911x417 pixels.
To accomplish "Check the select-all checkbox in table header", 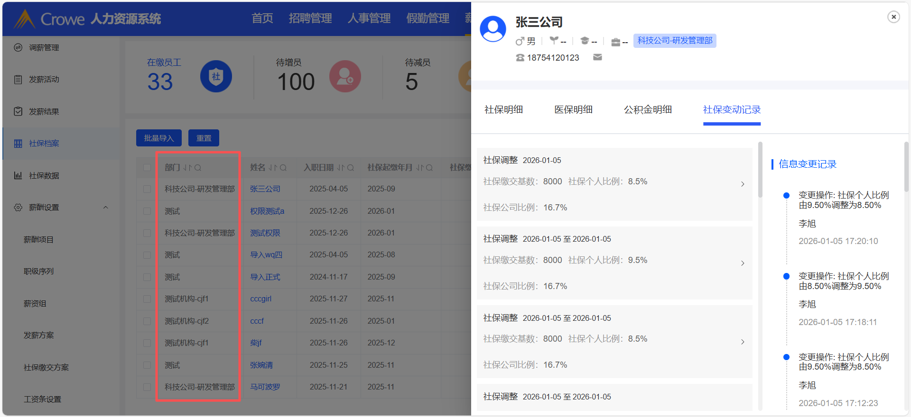I will [147, 168].
